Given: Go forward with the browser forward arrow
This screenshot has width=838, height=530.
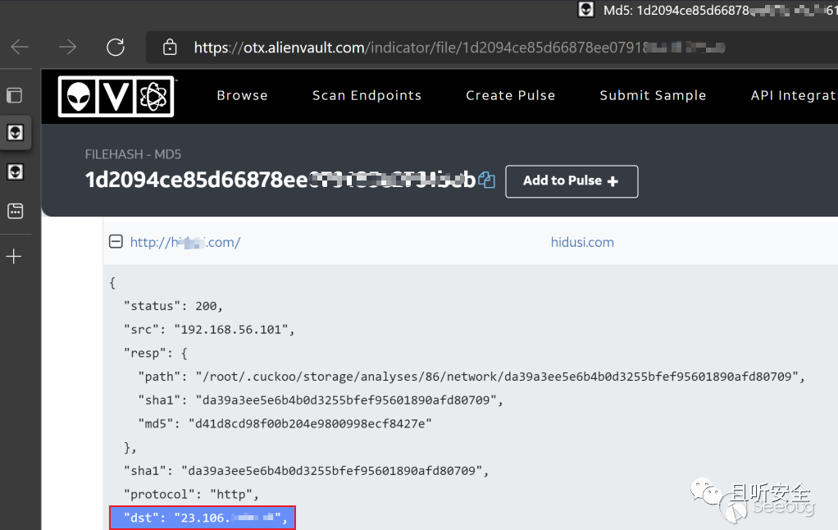Looking at the screenshot, I should click(67, 47).
